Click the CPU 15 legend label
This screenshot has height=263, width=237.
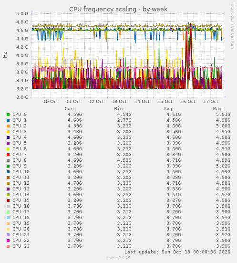(x=21, y=200)
